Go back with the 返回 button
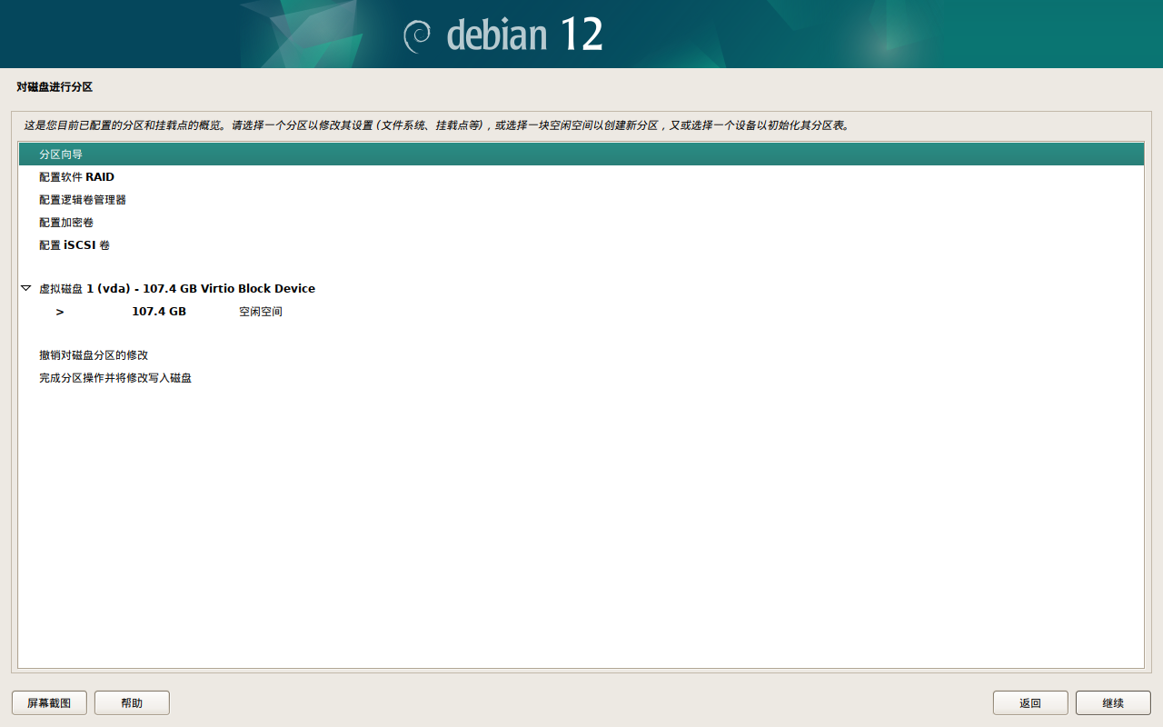Viewport: 1163px width, 727px height. (x=1030, y=702)
